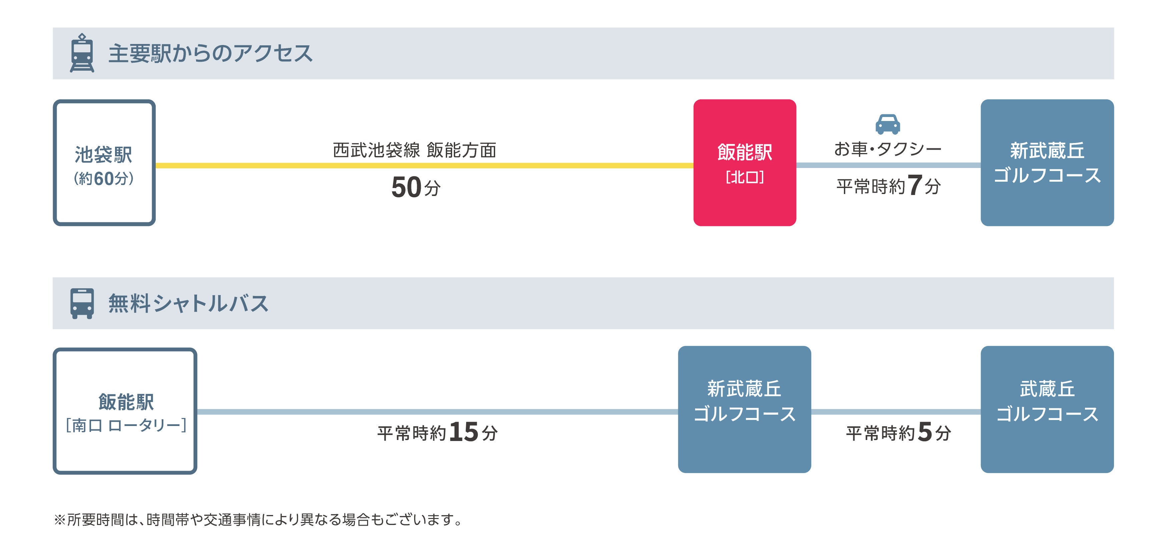Click the yellow Seibu line segment
Viewport: 1167px width, 542px height.
(x=424, y=166)
